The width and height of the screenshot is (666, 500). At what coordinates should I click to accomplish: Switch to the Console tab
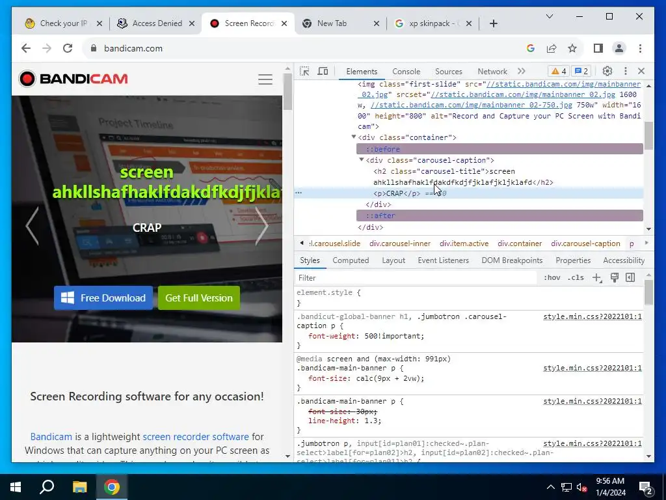406,72
